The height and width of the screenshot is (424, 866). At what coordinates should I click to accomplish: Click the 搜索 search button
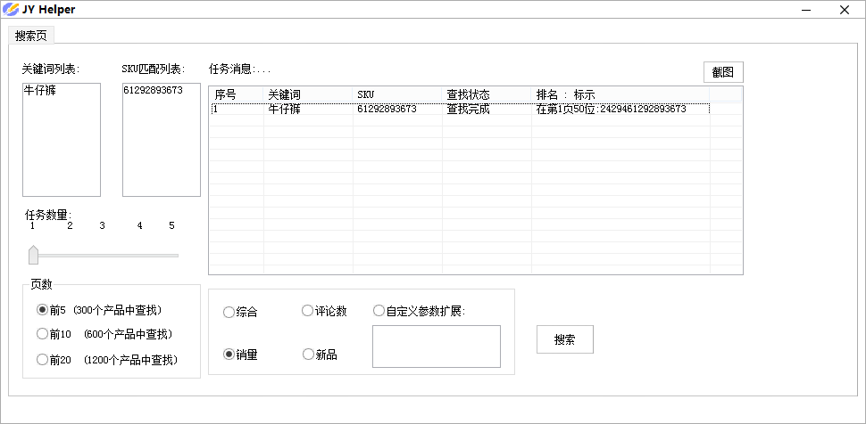click(x=565, y=339)
